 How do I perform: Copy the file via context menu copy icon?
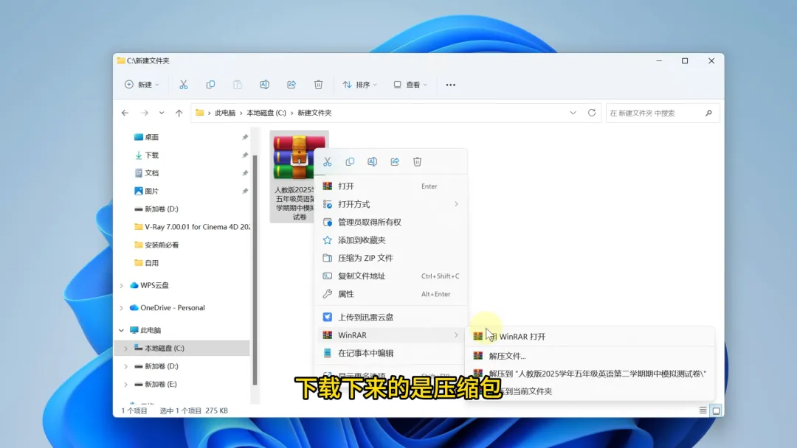350,162
